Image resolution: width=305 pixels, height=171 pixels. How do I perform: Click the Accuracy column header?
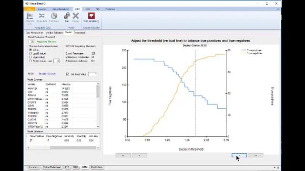click(94, 136)
